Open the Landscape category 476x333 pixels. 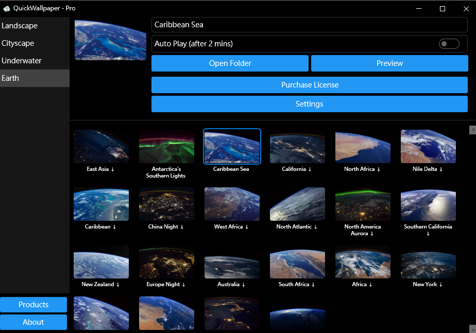(x=35, y=26)
